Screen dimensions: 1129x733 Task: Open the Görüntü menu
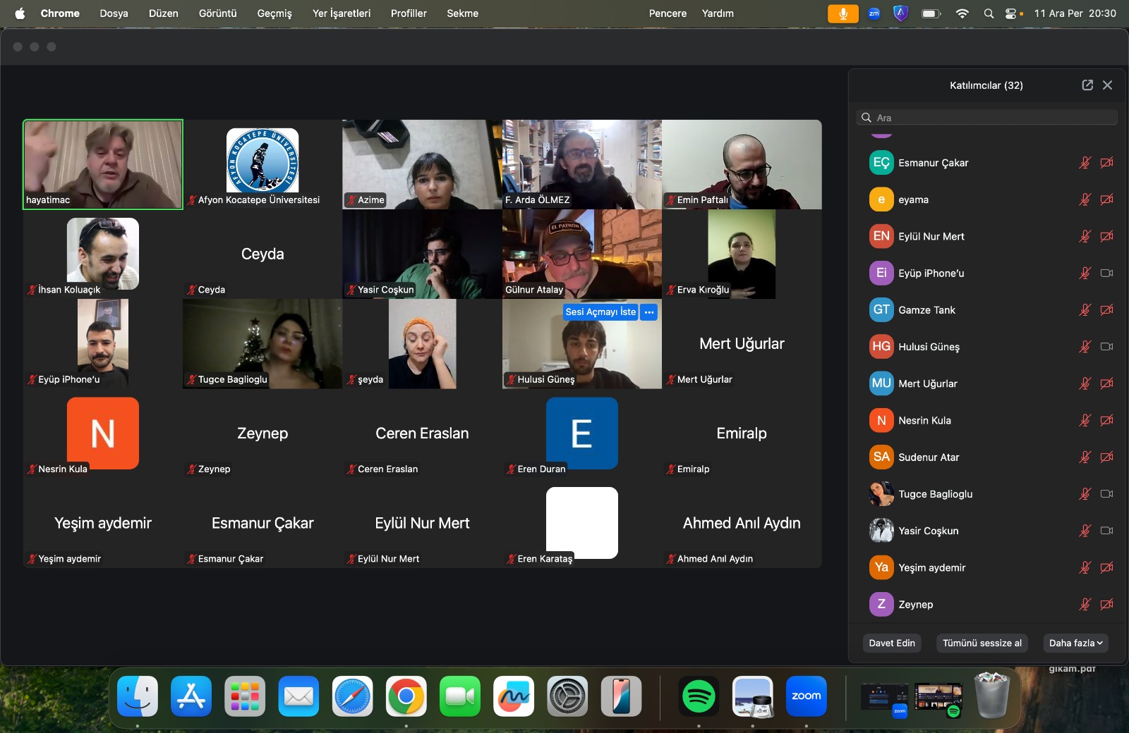click(x=217, y=13)
